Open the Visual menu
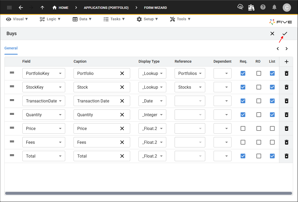Viewport: 298px width, 202px height. [x=17, y=19]
